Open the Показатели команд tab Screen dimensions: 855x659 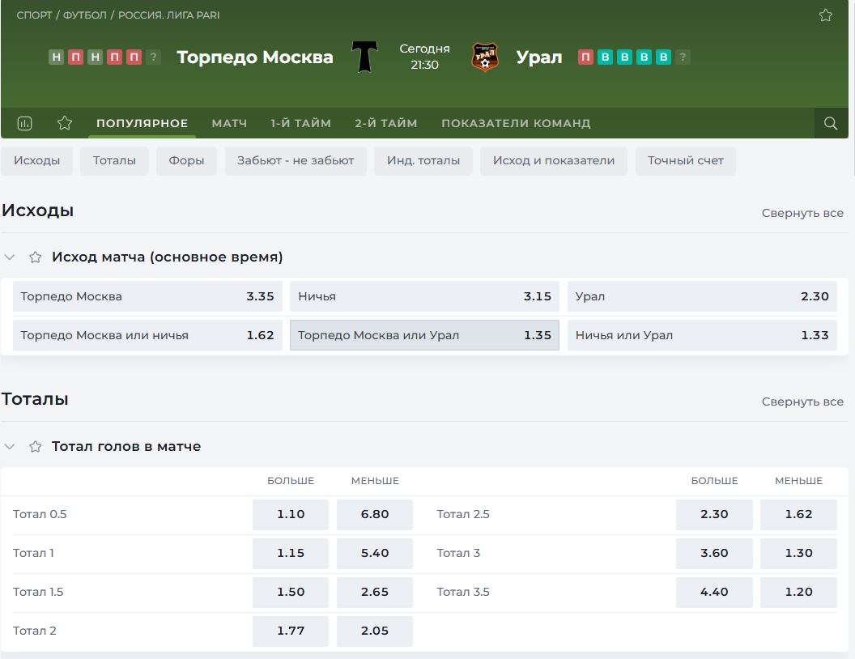(516, 123)
